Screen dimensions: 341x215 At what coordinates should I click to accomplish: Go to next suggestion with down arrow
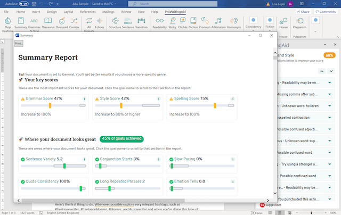[331, 71]
